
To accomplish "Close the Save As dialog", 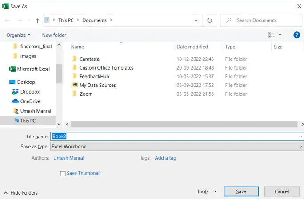I will 299,6.
